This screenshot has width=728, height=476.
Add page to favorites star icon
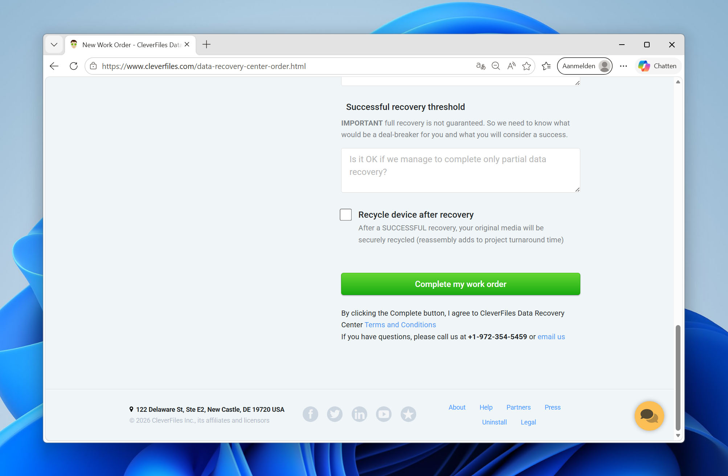[x=527, y=66]
